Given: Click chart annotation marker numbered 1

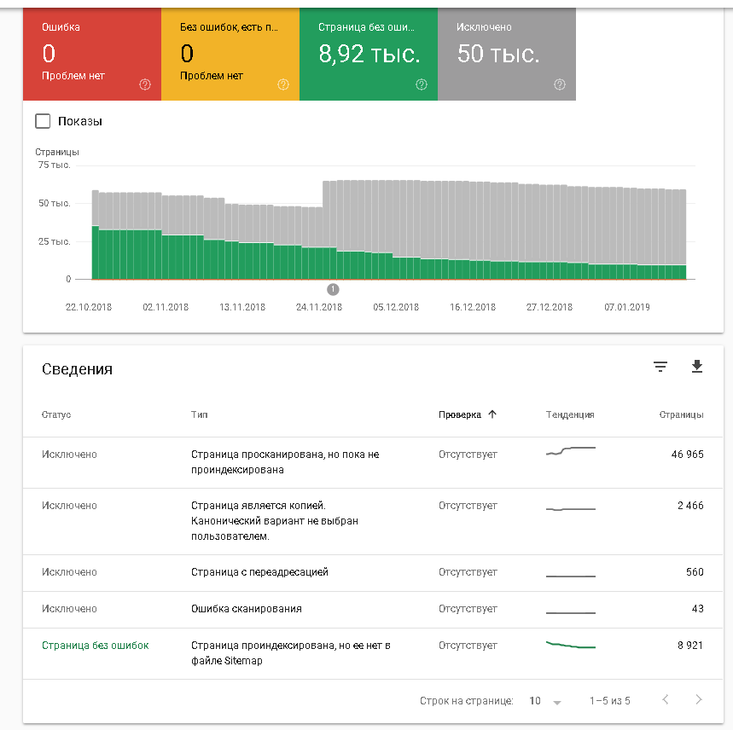Looking at the screenshot, I should (x=333, y=290).
